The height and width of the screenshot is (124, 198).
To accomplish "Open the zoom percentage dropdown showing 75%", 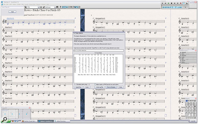I will (x=39, y=7).
